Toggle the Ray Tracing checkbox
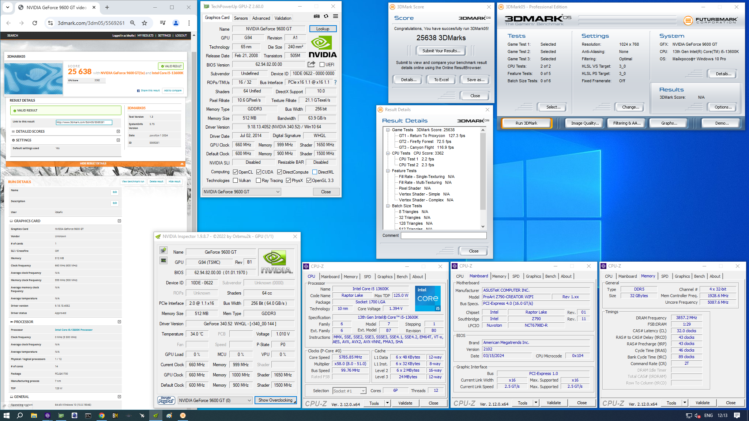Image resolution: width=749 pixels, height=421 pixels. pyautogui.click(x=258, y=180)
